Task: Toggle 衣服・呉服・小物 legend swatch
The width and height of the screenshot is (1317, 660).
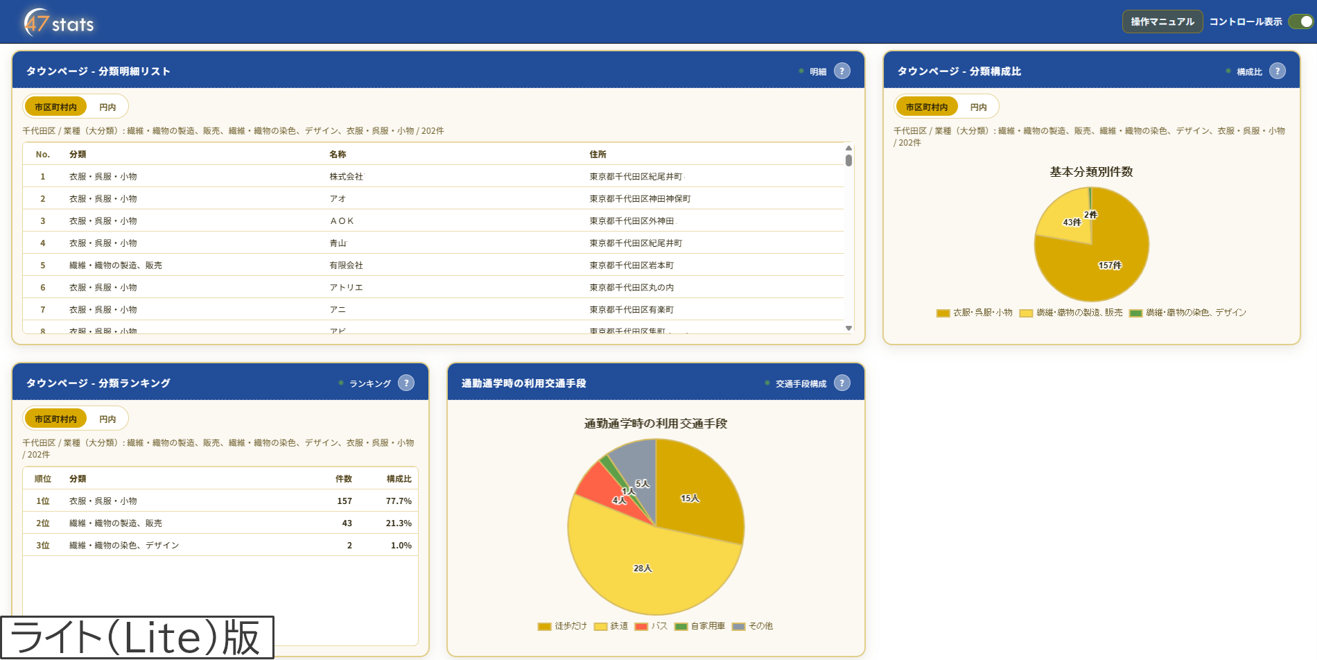Action: click(943, 313)
